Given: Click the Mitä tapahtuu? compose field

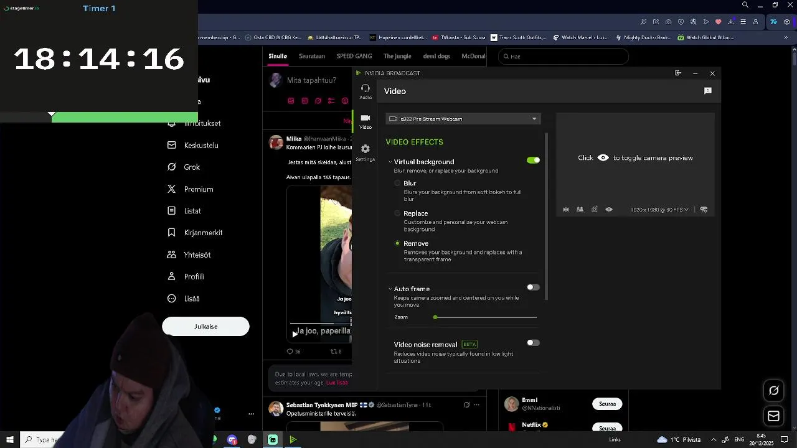Looking at the screenshot, I should click(x=311, y=80).
